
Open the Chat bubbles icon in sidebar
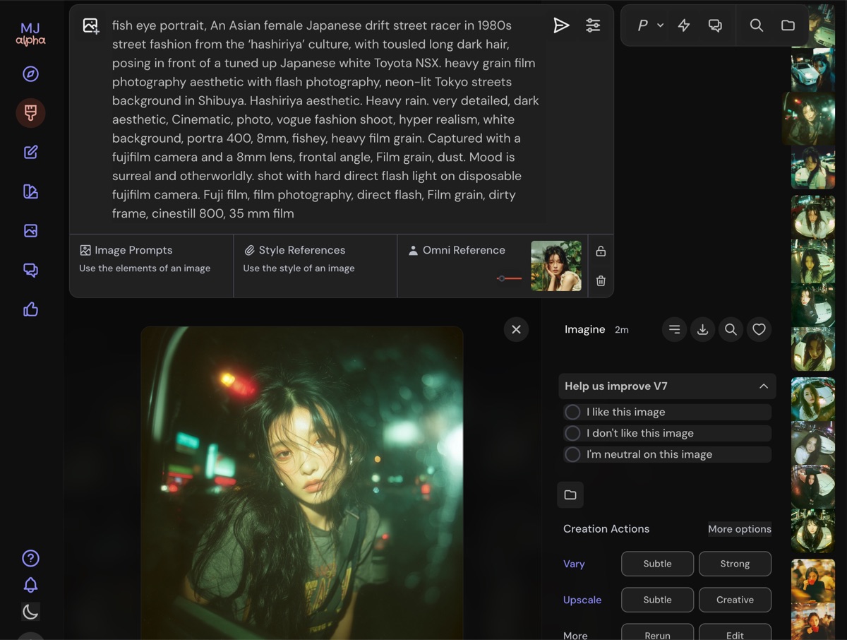30,270
